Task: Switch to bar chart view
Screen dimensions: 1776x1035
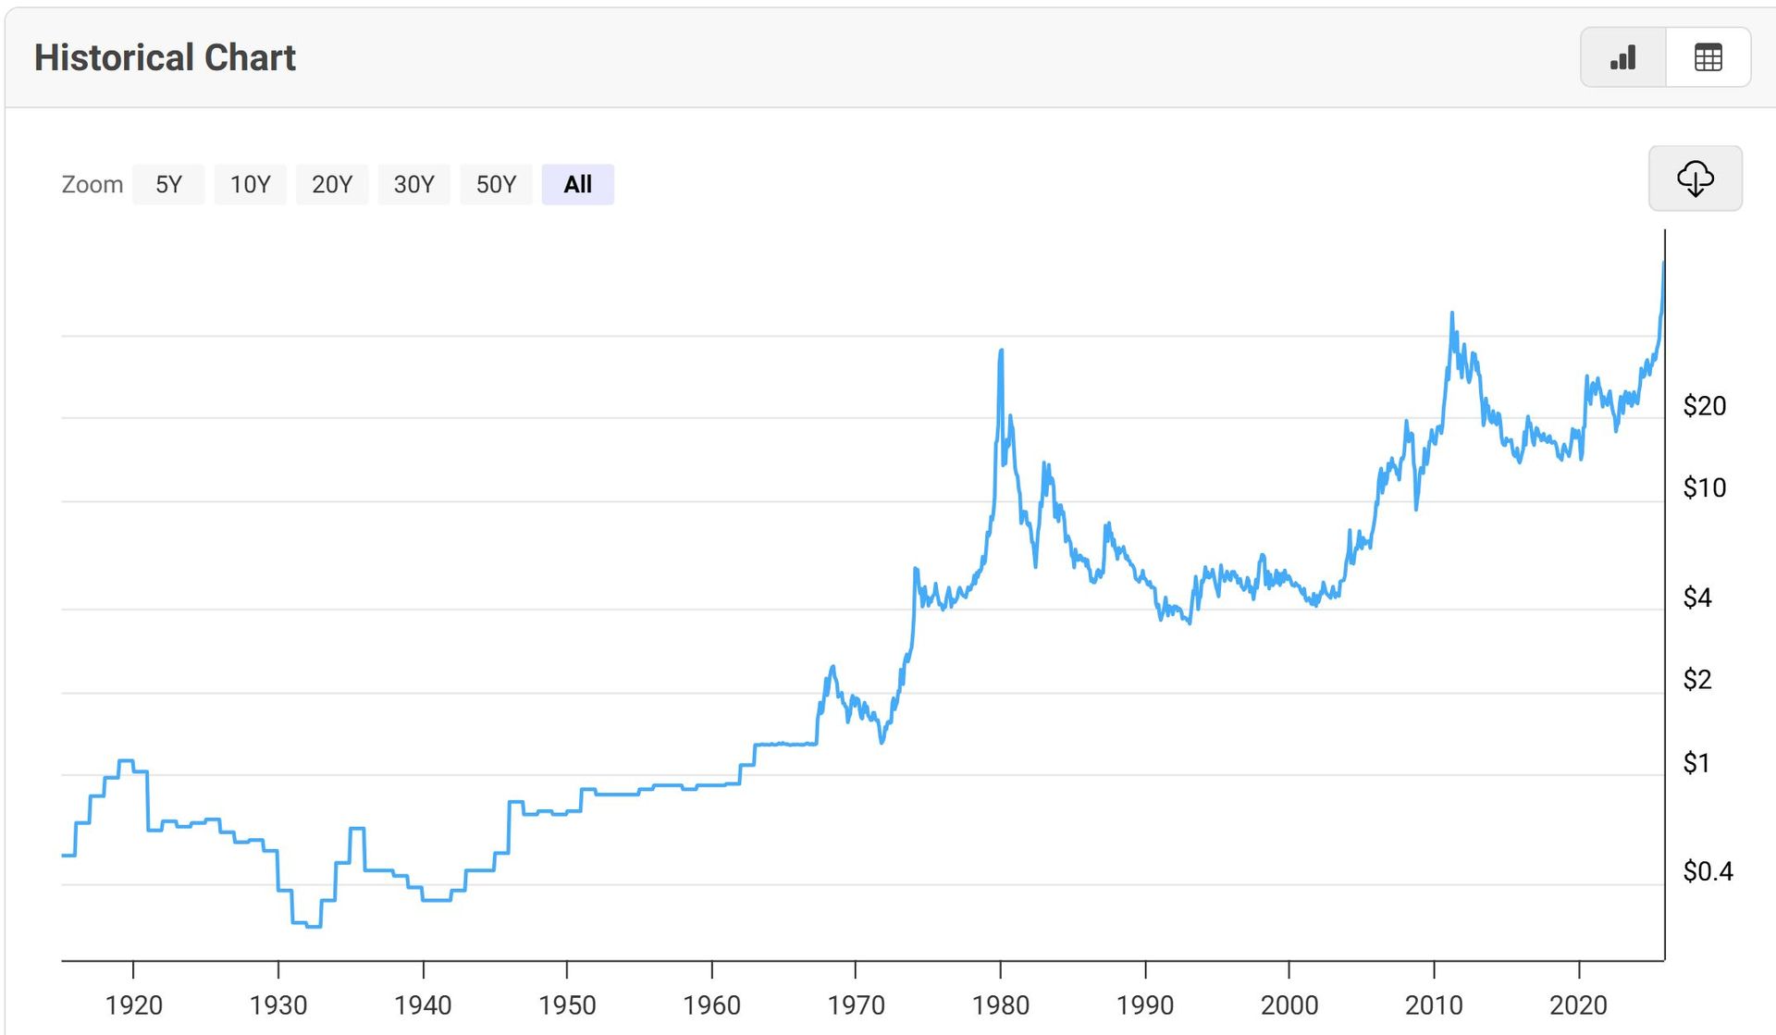Action: pyautogui.click(x=1623, y=57)
